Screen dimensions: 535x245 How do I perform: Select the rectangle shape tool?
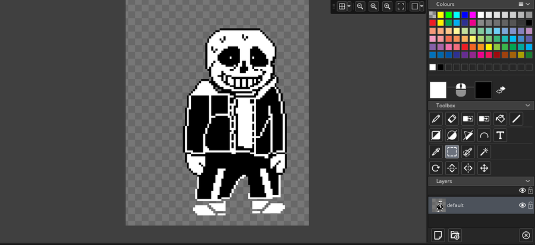click(436, 135)
